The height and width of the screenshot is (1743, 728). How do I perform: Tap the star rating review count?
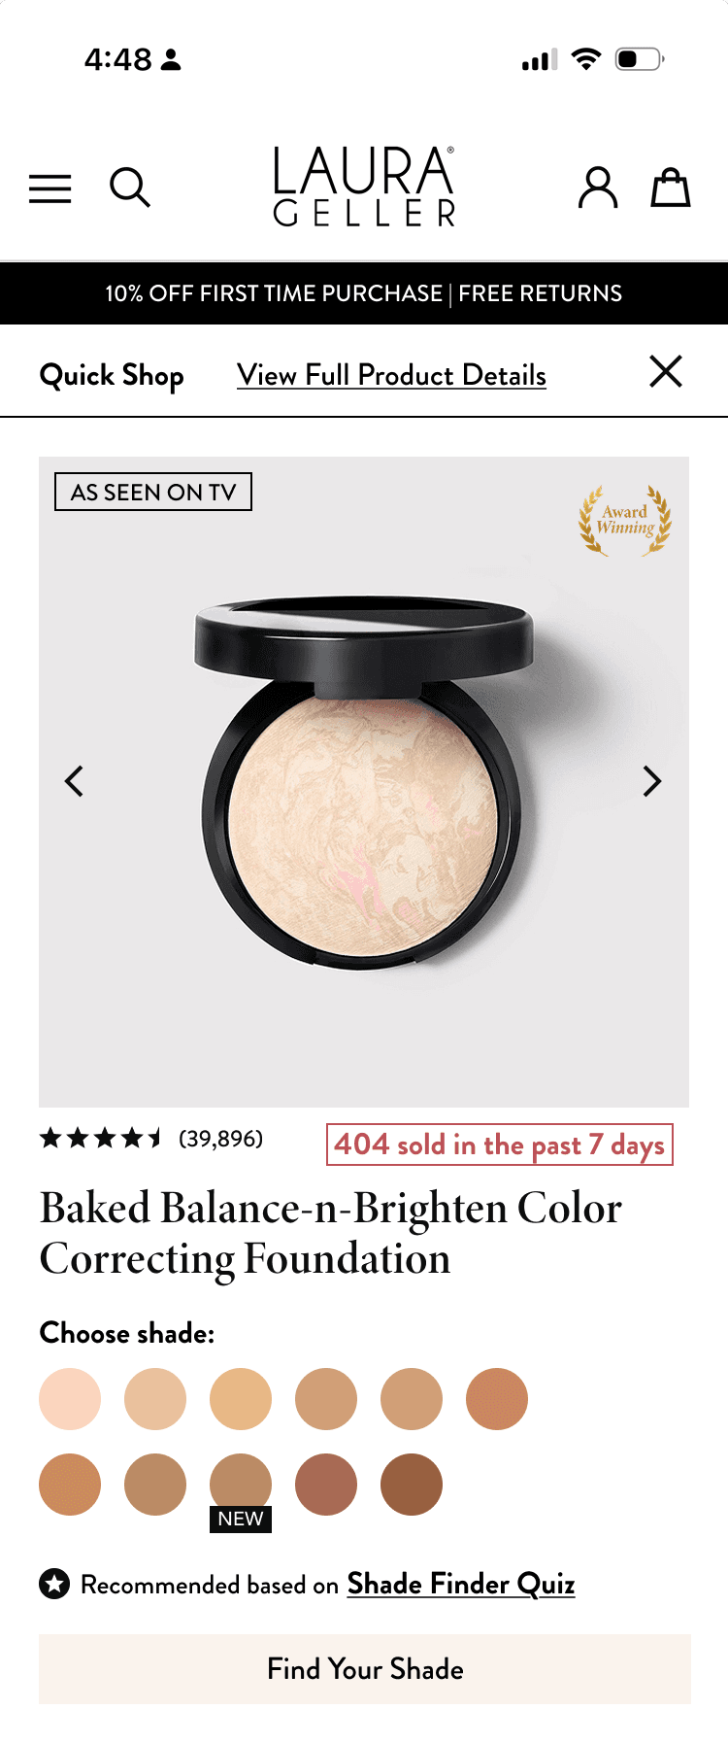tap(151, 1139)
